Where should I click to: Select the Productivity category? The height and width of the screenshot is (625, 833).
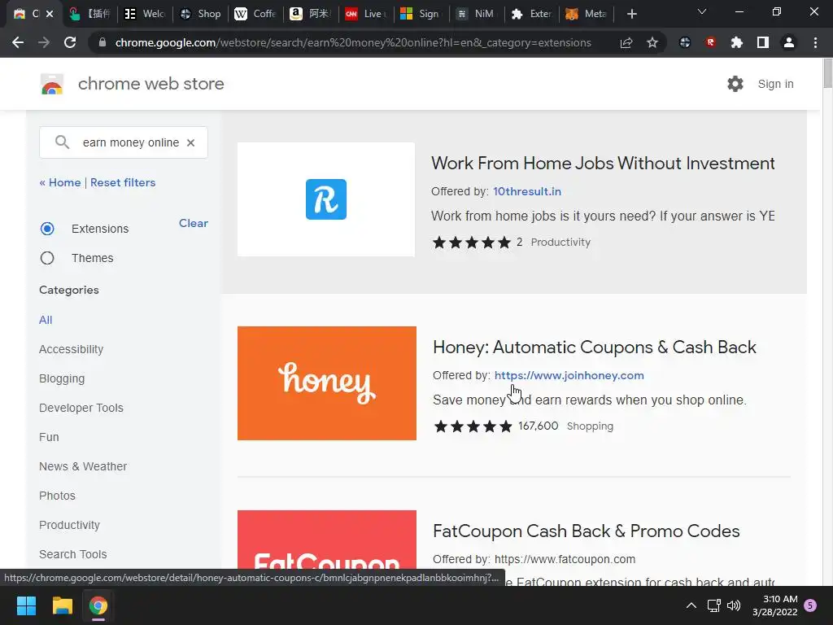(x=70, y=525)
